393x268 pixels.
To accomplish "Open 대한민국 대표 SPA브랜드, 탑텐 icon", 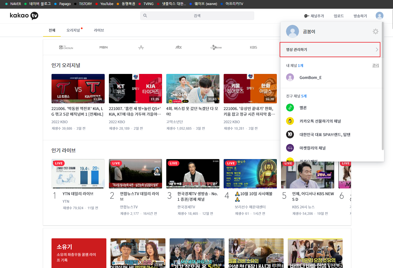I will [290, 134].
